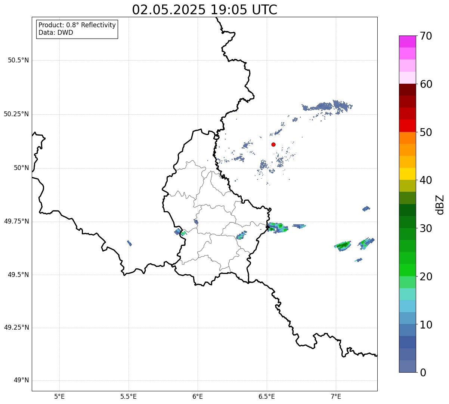
Task: Click the 49.75°N latitude label
Action: click(x=16, y=221)
